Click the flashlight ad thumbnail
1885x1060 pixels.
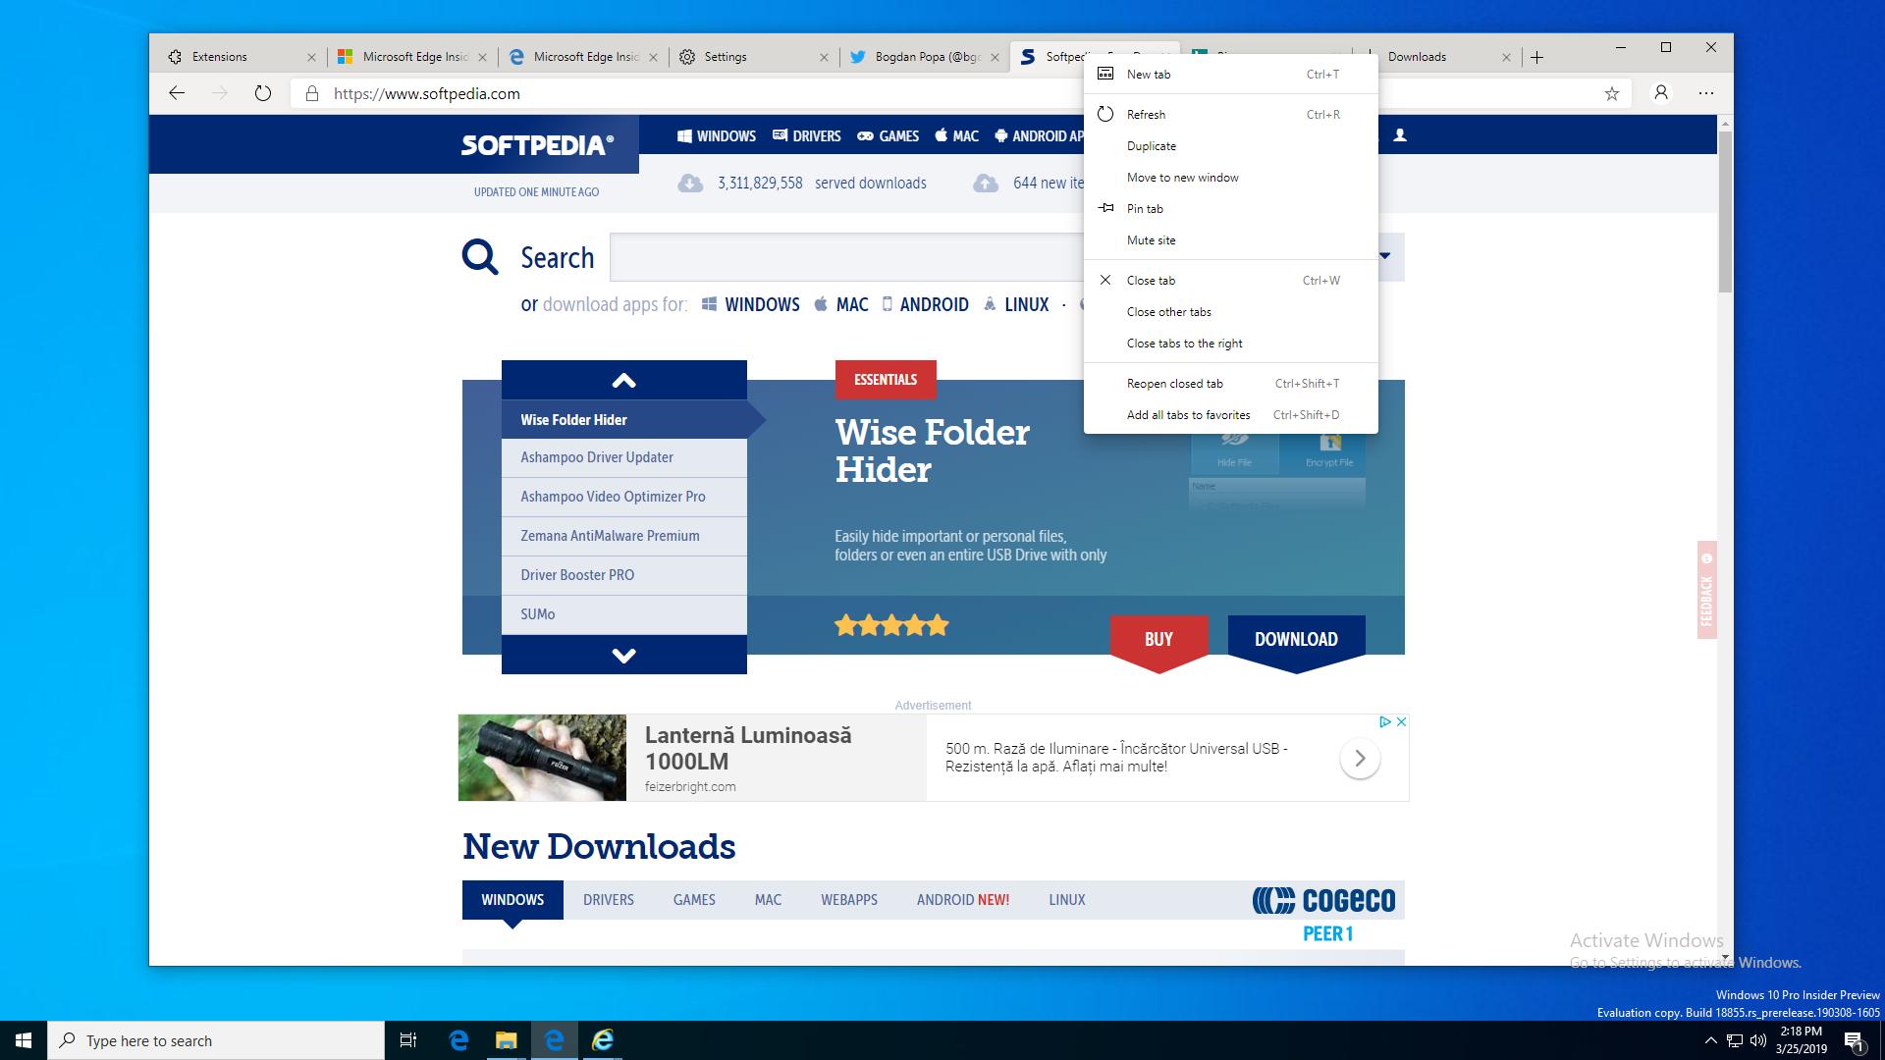542,758
